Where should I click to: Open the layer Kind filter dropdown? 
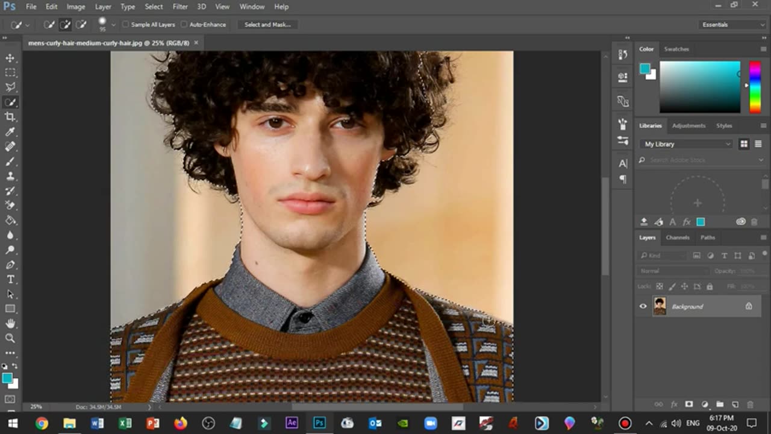[x=664, y=256]
